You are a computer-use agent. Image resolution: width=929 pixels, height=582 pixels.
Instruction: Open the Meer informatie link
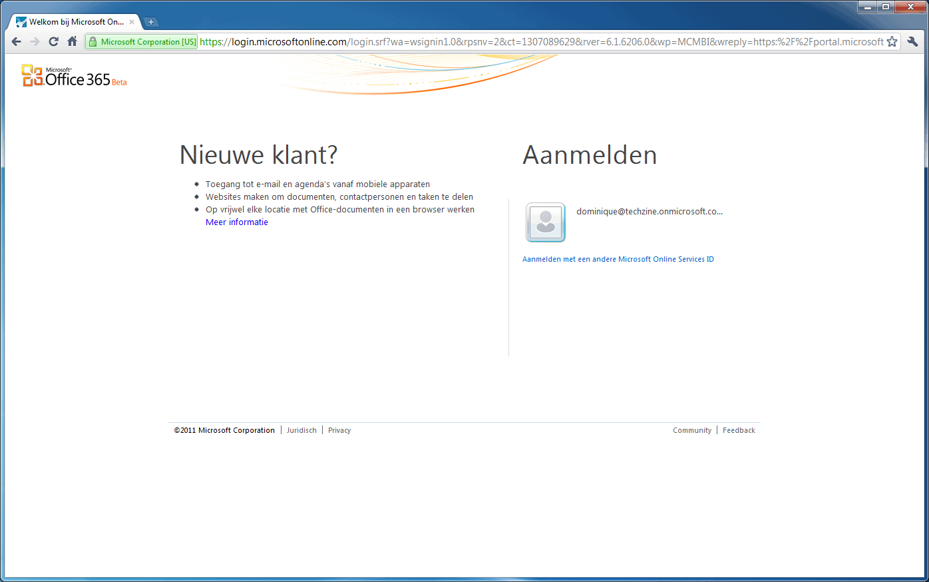click(236, 222)
